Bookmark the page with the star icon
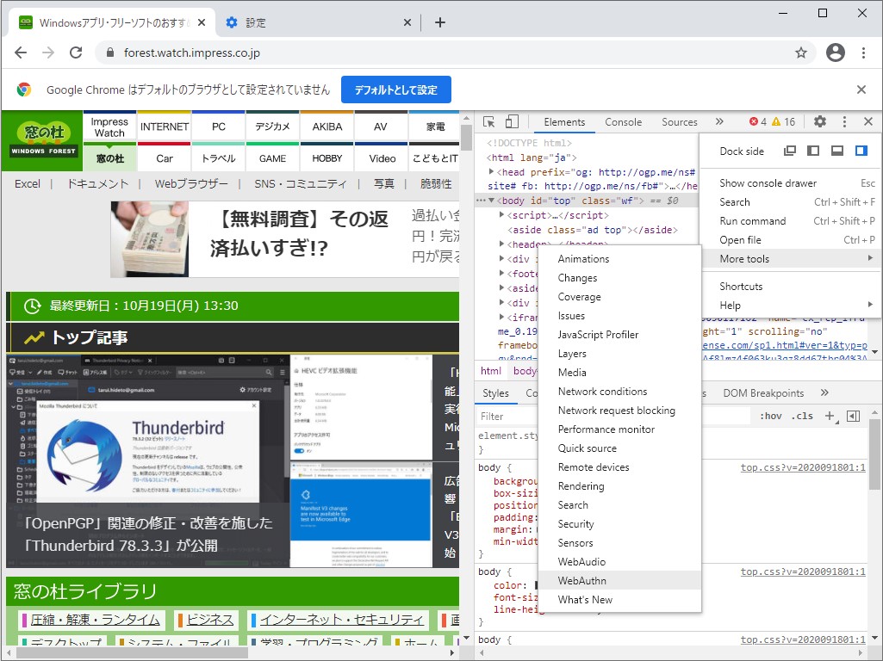Image resolution: width=883 pixels, height=661 pixels. pyautogui.click(x=801, y=53)
